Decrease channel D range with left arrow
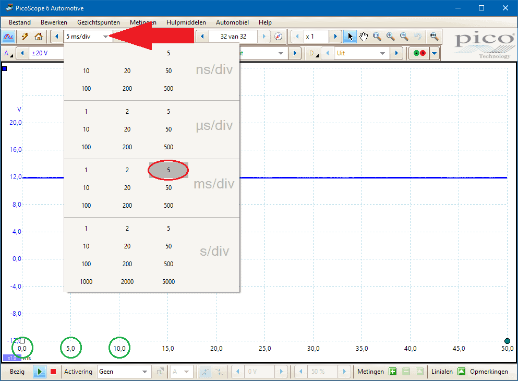The height and width of the screenshot is (381, 518). (328, 53)
